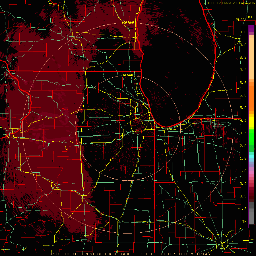Click the 100 NMI range ring label

click(128, 22)
